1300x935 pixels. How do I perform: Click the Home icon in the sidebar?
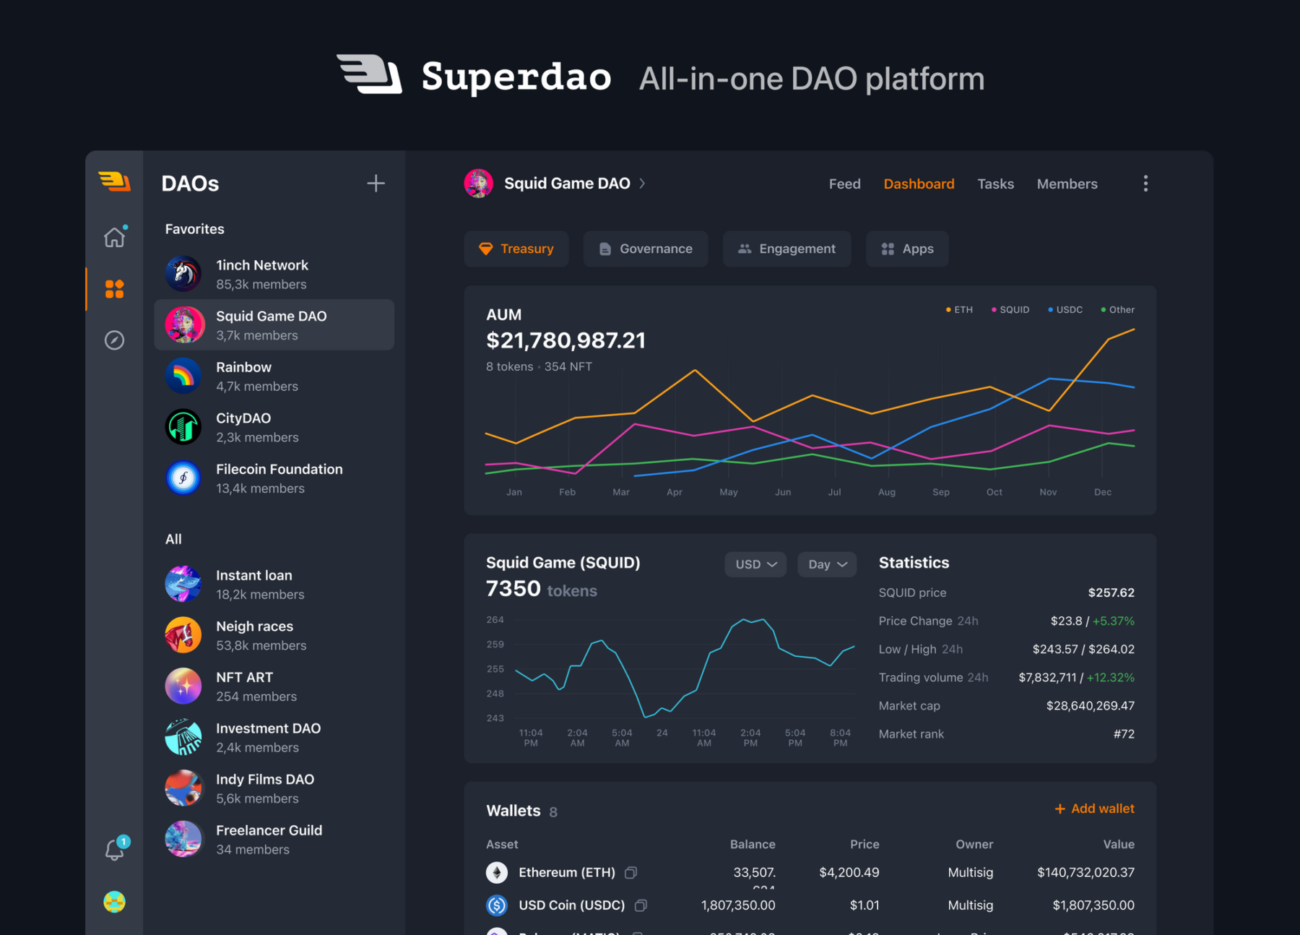click(x=114, y=237)
